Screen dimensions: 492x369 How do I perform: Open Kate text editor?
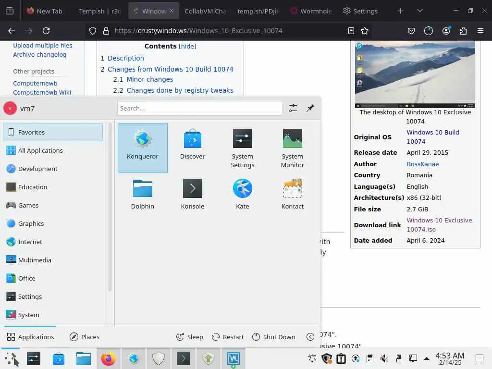pos(242,195)
